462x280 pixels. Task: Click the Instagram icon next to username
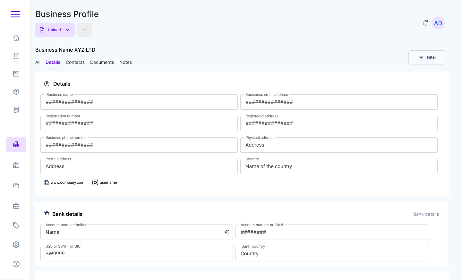[95, 182]
